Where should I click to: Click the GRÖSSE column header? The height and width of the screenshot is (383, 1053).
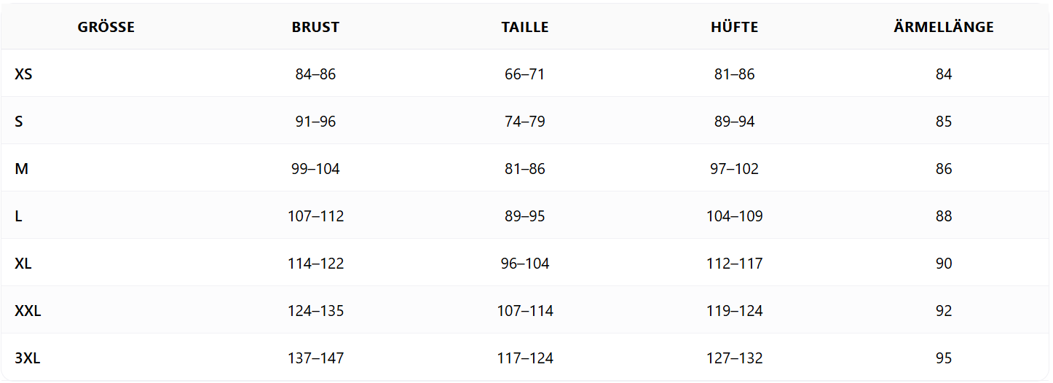tap(106, 28)
